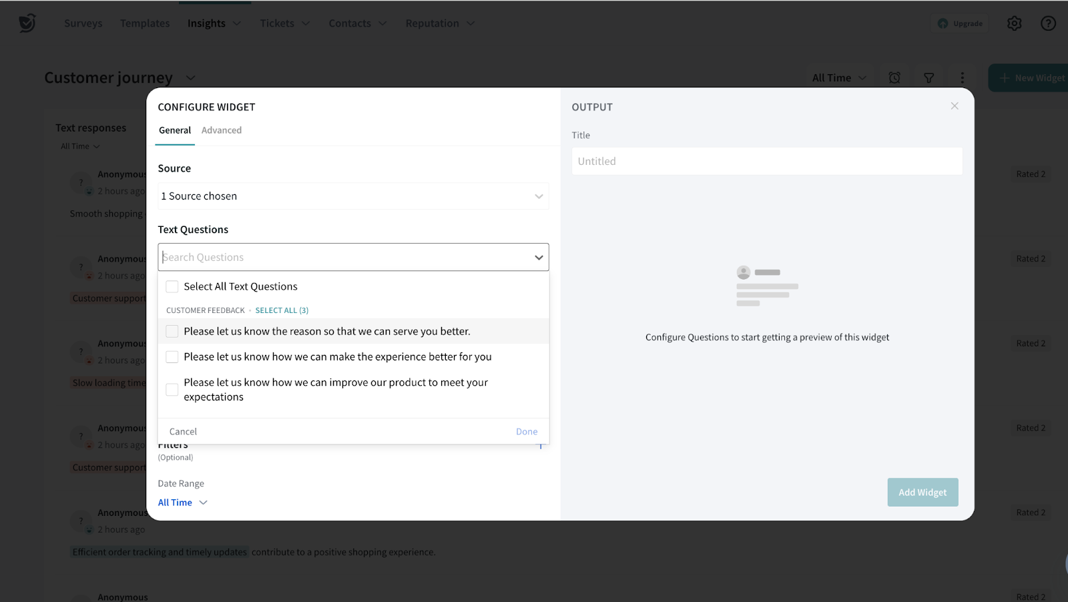Screen dimensions: 1068x602
Task: Click the SurveySparrow logo icon
Action: click(27, 23)
